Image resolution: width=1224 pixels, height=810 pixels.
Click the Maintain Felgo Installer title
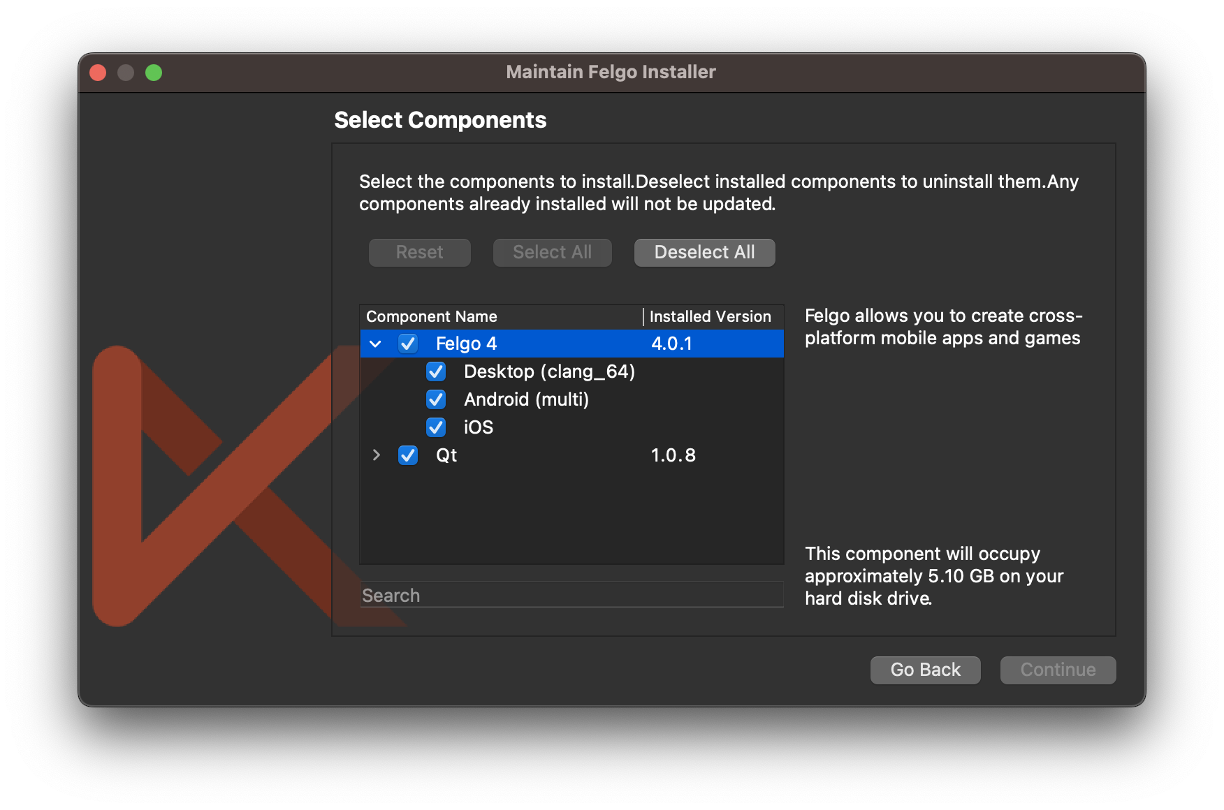tap(611, 72)
